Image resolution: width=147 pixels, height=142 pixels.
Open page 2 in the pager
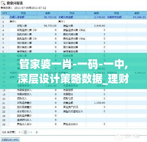click(37, 132)
